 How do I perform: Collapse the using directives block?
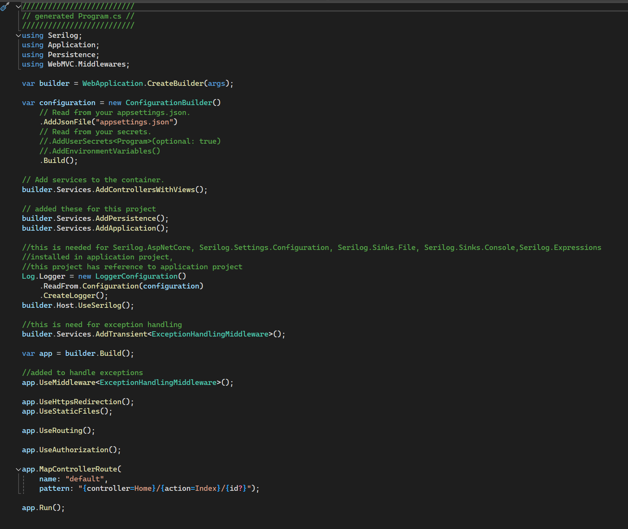(x=18, y=36)
